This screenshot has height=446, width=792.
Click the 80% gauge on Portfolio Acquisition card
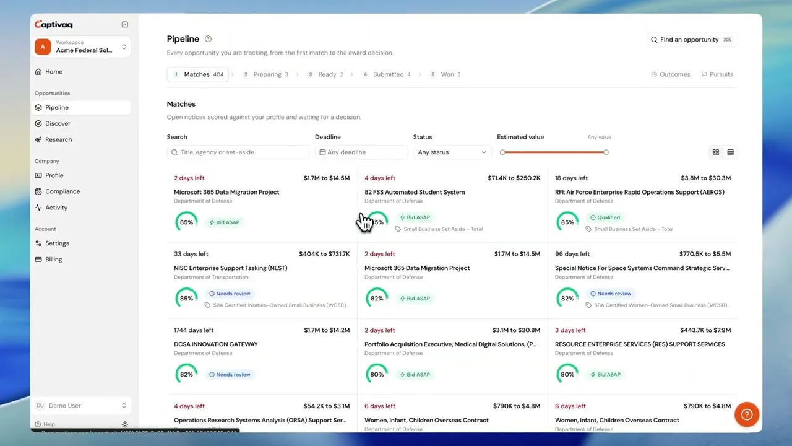[x=377, y=375]
